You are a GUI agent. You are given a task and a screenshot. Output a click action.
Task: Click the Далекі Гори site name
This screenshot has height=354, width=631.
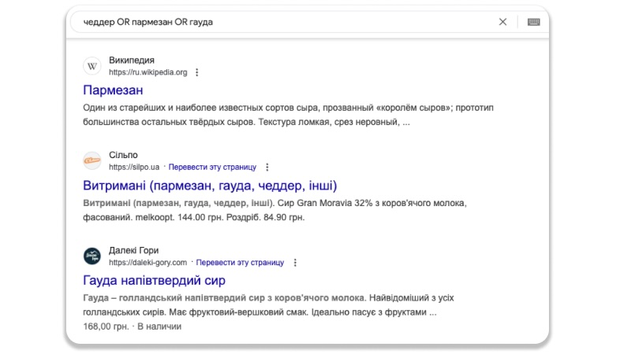pos(134,250)
